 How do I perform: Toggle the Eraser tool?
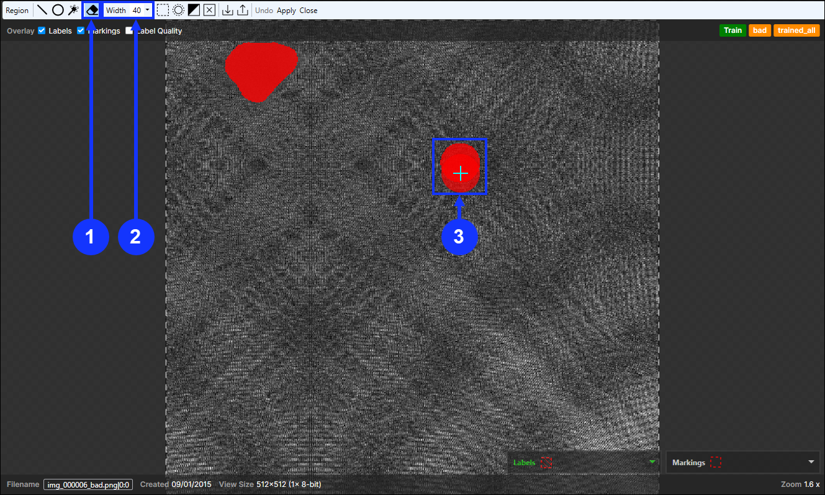[92, 10]
